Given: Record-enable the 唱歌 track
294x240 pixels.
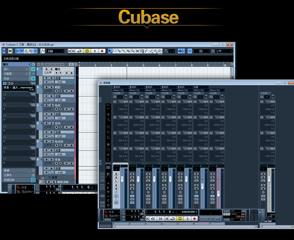Looking at the screenshot, I should 56,91.
